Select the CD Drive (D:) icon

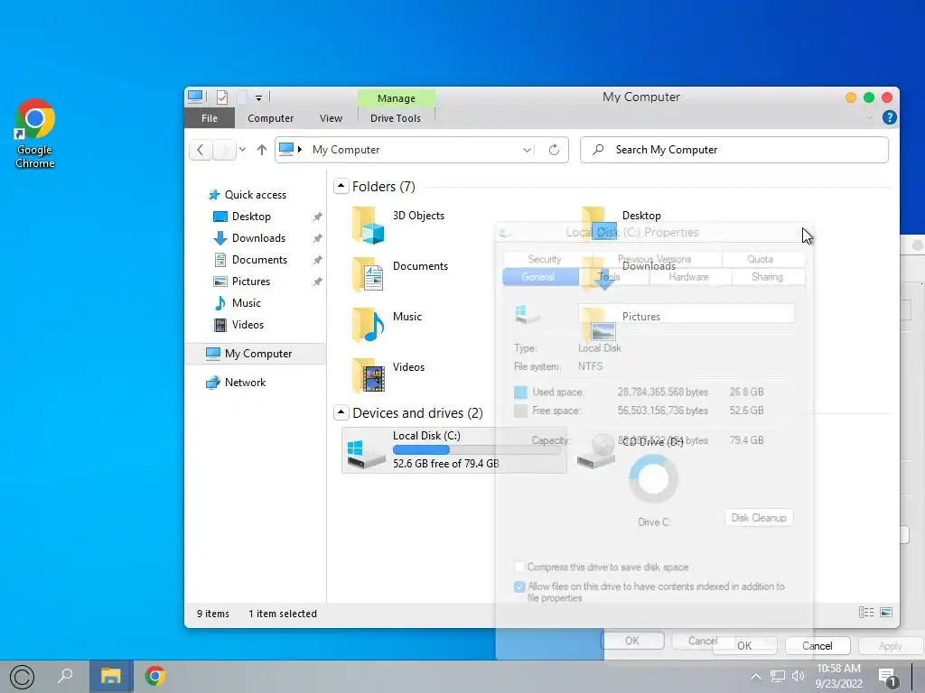596,452
